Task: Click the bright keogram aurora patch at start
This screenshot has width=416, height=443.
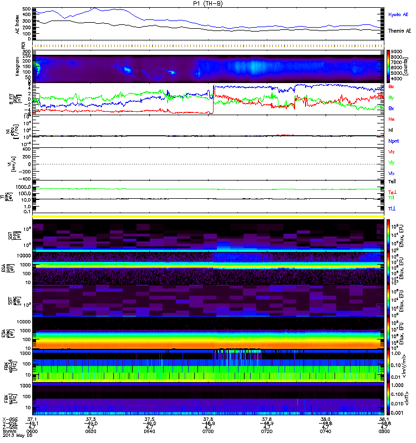Action: pyautogui.click(x=36, y=68)
